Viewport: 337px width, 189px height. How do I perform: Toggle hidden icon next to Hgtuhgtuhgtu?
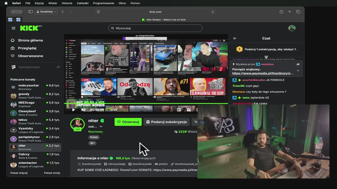tap(58, 67)
